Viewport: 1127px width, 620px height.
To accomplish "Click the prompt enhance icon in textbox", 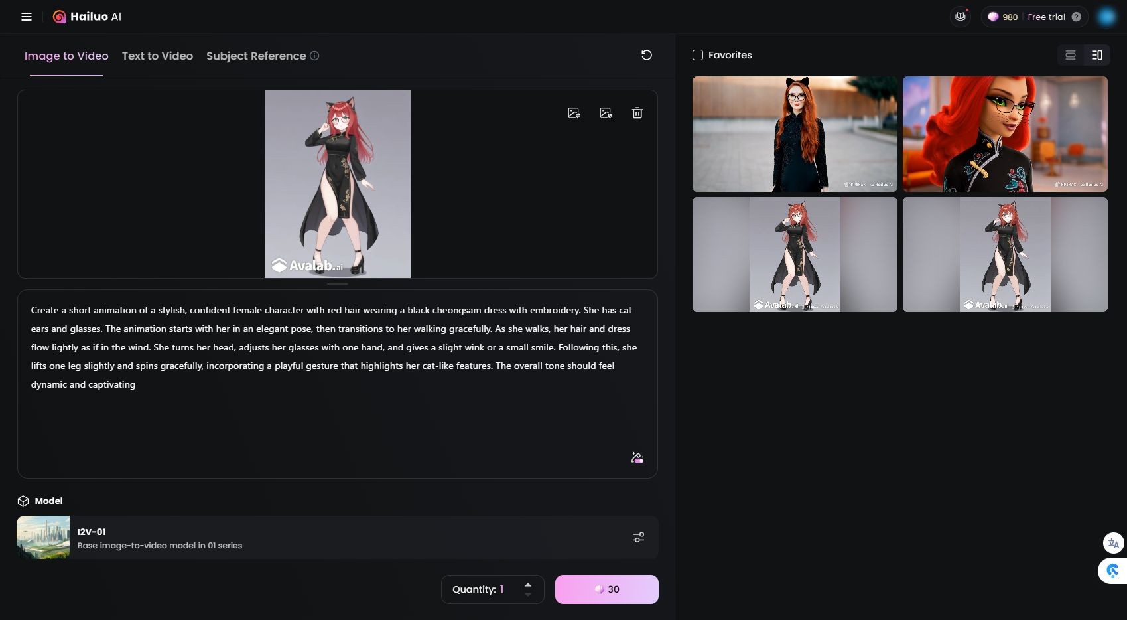I will coord(637,458).
